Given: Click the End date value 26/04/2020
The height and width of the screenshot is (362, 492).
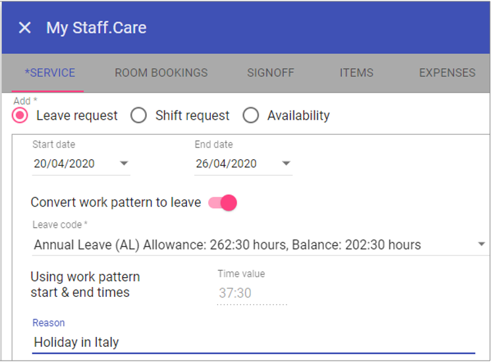Looking at the screenshot, I should 227,164.
